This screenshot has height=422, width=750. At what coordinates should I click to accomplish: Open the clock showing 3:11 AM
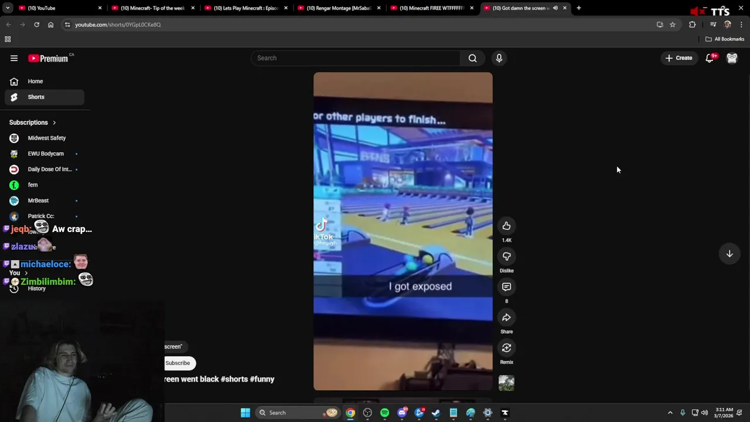[724, 413]
